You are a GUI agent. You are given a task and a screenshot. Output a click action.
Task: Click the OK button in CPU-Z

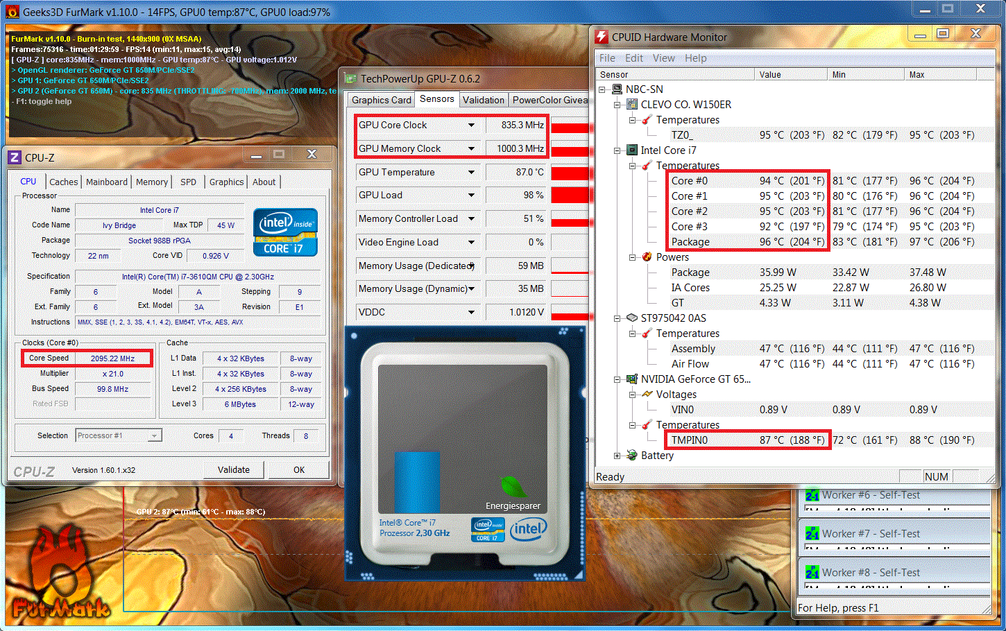pos(299,469)
